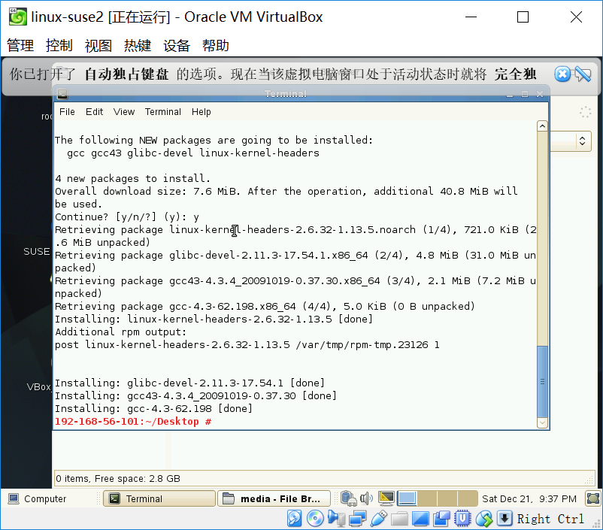
Task: Open the 管理 menu in VirtualBox
Action: coord(20,45)
